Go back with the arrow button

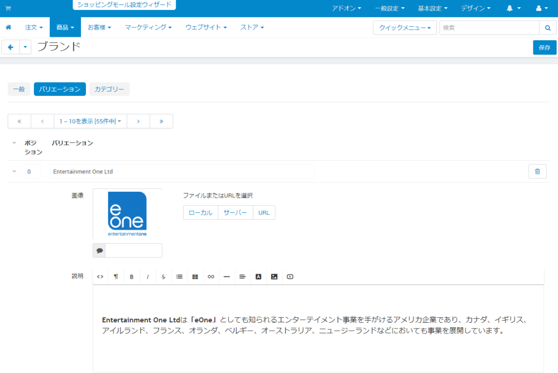pyautogui.click(x=11, y=47)
